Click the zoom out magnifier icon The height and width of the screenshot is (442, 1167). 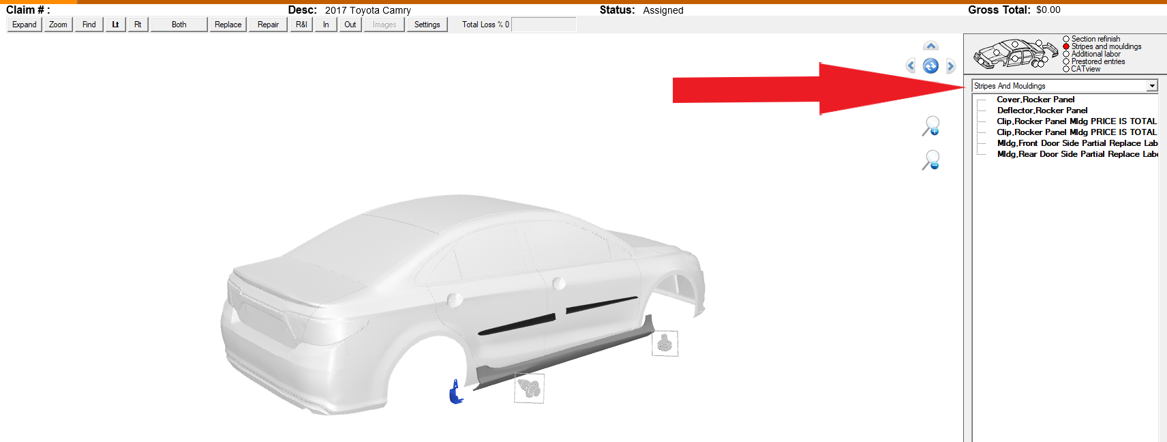930,160
